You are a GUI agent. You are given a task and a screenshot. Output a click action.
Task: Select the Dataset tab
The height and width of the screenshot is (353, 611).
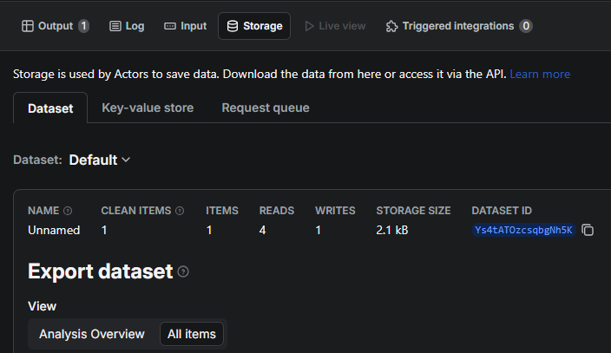[x=50, y=108]
